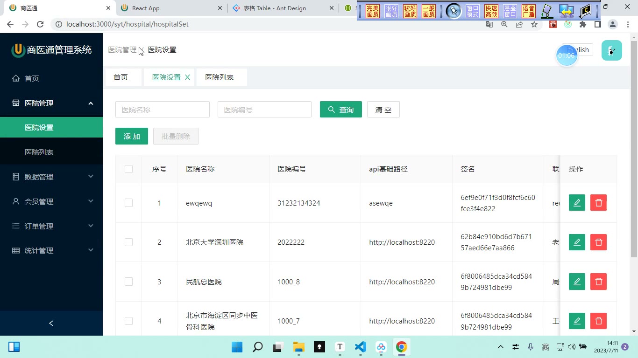Open Visual Studio Code from the taskbar
Image resolution: width=638 pixels, height=358 pixels.
click(x=360, y=347)
